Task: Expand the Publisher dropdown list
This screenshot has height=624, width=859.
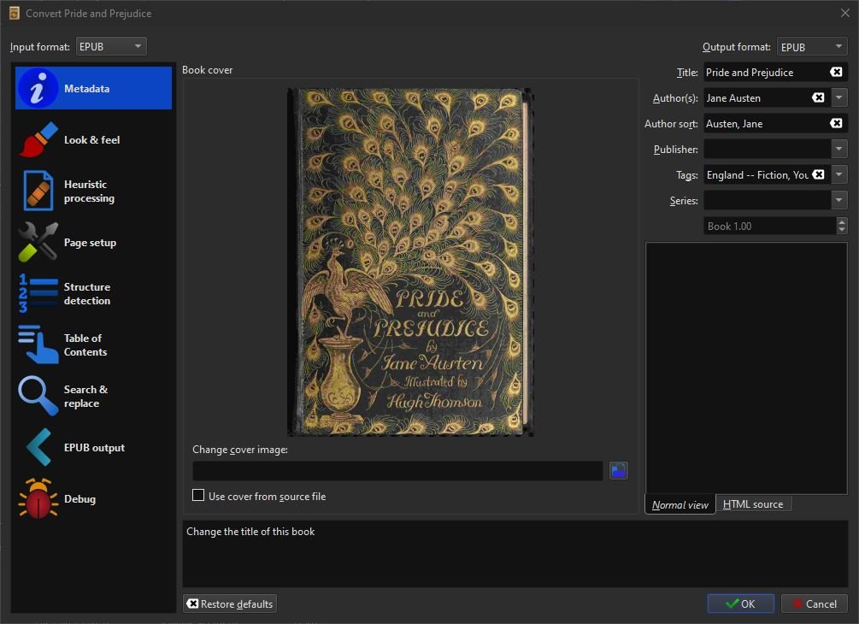Action: pos(838,150)
